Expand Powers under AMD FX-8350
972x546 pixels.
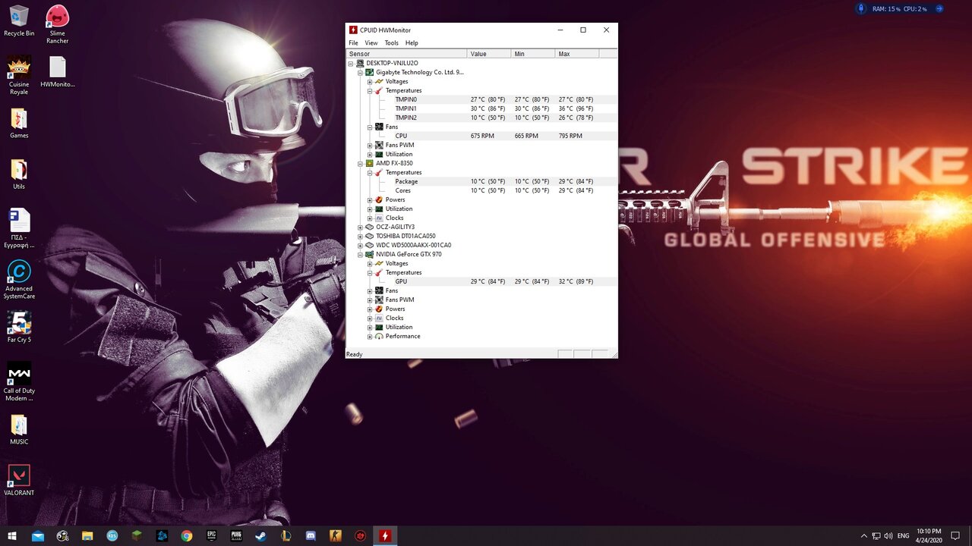[x=370, y=199]
